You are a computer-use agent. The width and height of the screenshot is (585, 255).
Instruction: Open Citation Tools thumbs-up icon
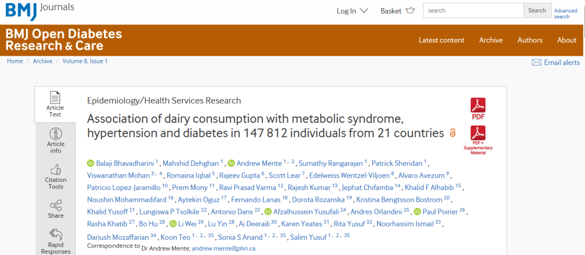click(56, 170)
